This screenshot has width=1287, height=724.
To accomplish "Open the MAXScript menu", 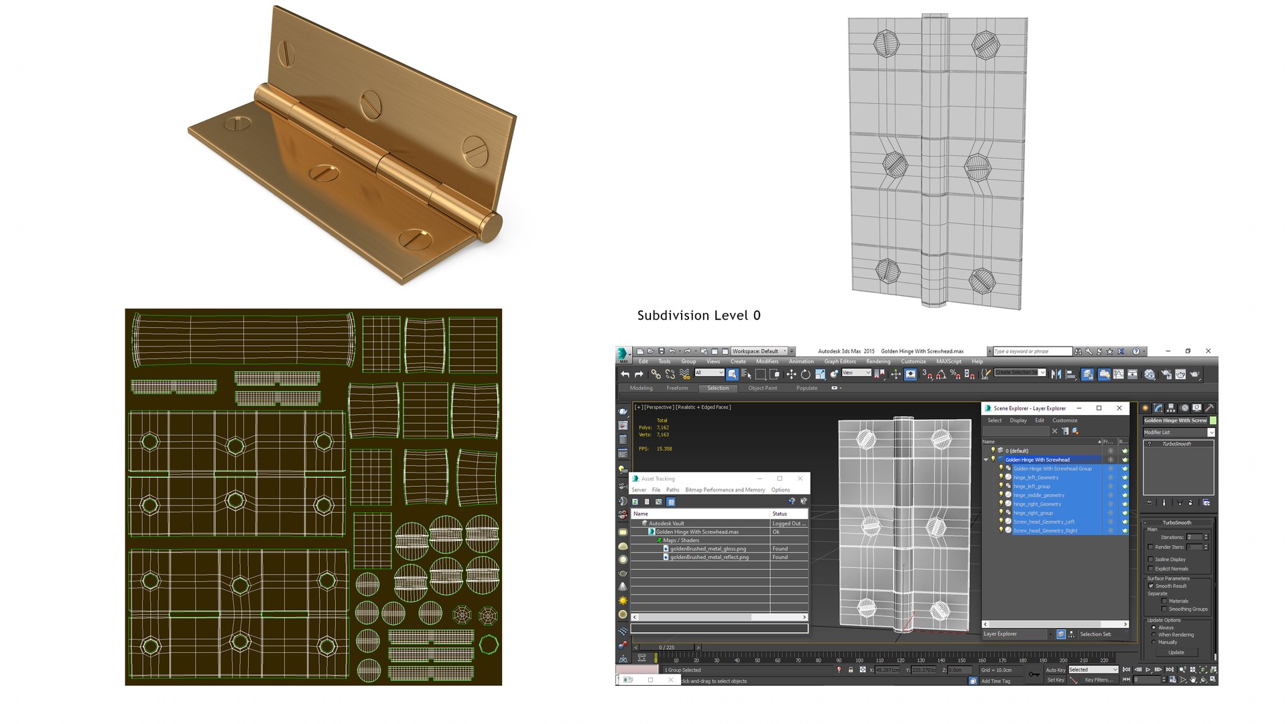I will [948, 361].
